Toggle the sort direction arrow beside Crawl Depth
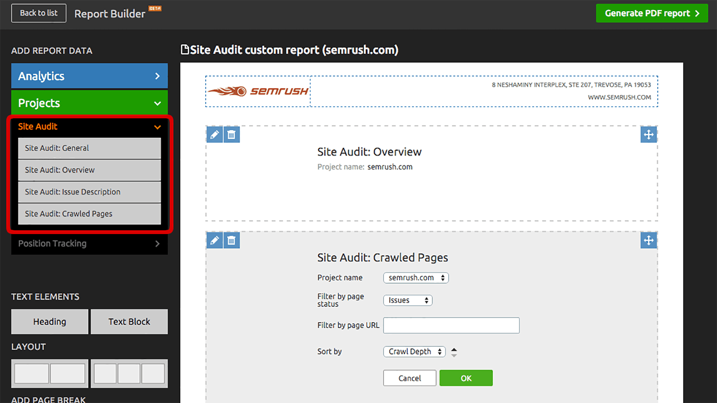This screenshot has height=403, width=717. pyautogui.click(x=454, y=352)
